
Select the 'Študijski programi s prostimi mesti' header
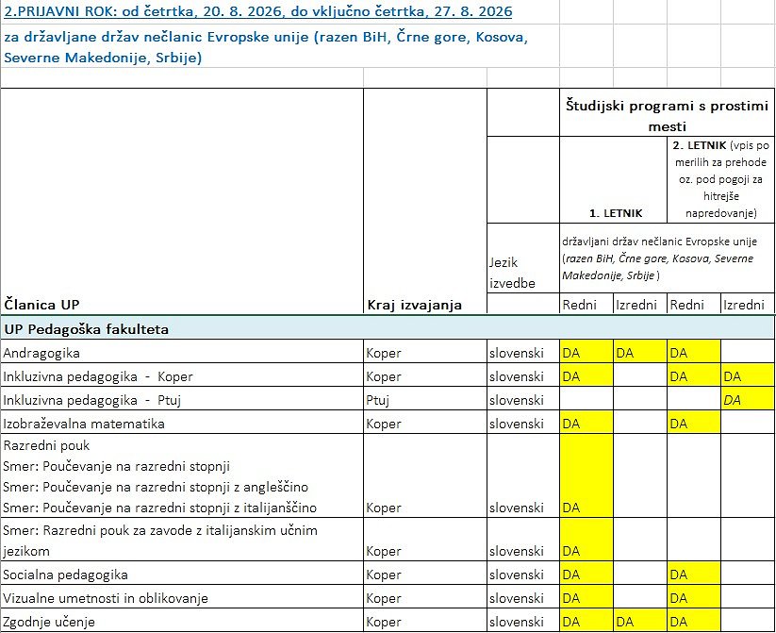click(667, 112)
